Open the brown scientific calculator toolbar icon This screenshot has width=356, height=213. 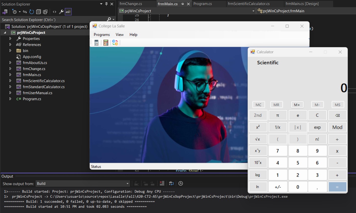click(106, 43)
